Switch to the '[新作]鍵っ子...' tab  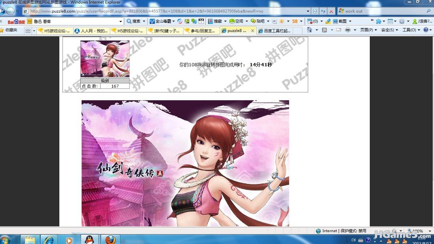click(x=165, y=31)
